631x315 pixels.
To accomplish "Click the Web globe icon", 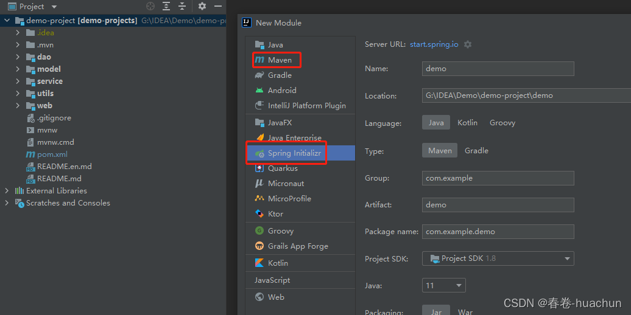I will tap(259, 297).
